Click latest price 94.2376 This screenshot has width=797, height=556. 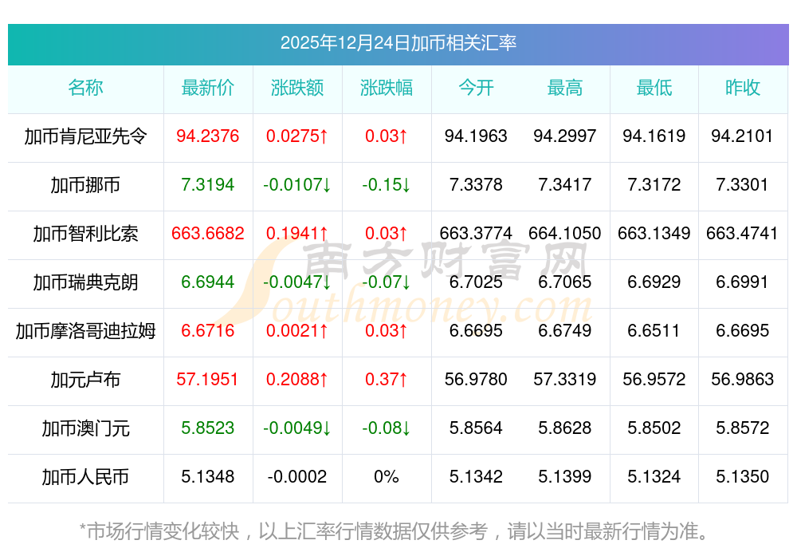[x=208, y=136]
